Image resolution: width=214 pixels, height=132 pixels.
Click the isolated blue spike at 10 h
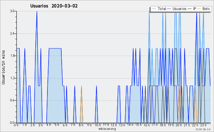[x=97, y=104]
